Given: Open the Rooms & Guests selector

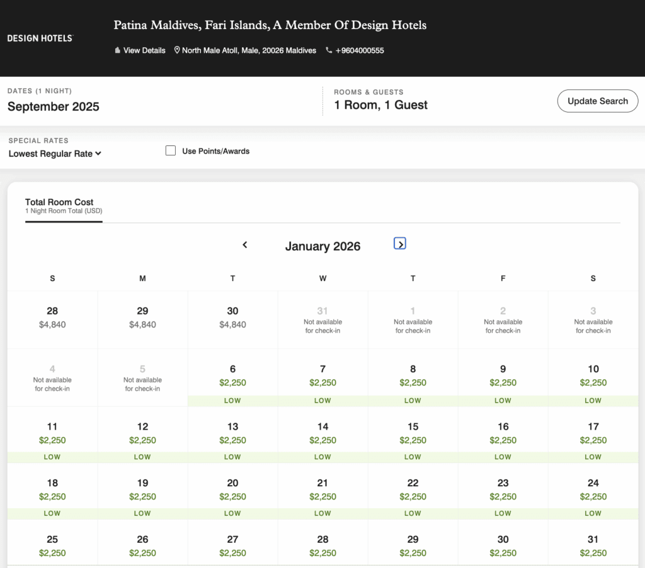Looking at the screenshot, I should click(x=380, y=105).
